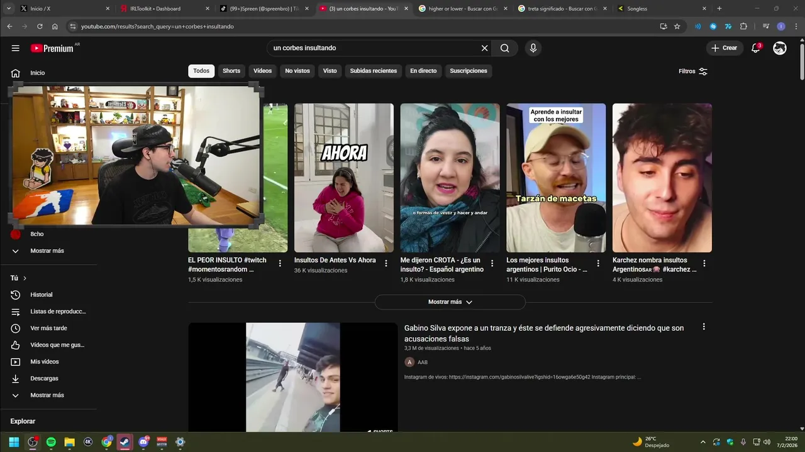Open a new browser tab
Image resolution: width=805 pixels, height=452 pixels.
pyautogui.click(x=719, y=9)
